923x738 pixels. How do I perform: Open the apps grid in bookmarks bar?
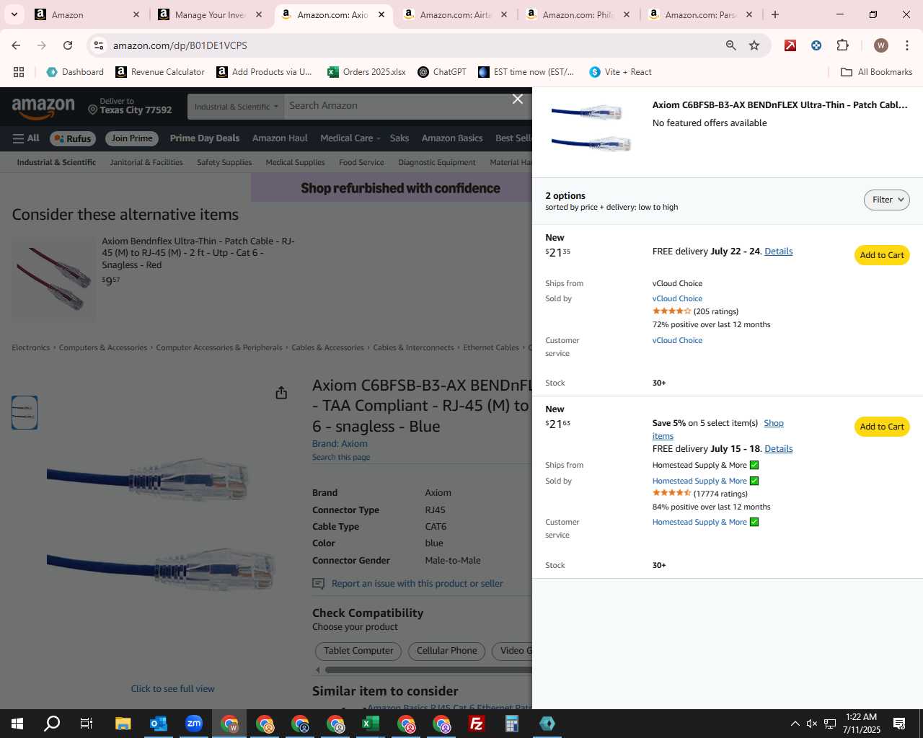[19, 72]
